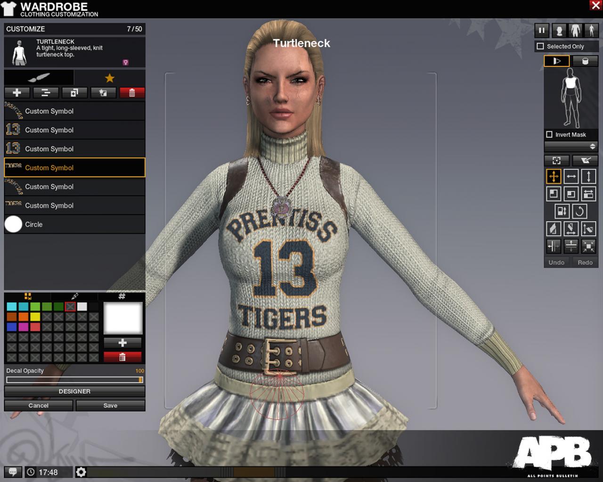
Task: Click the Decal Opacity value 100
Action: coord(139,371)
